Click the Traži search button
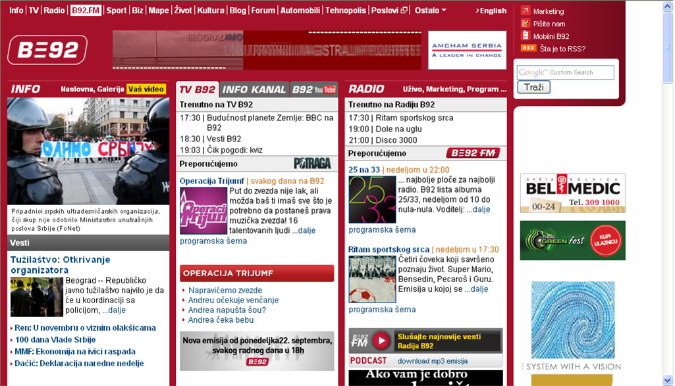 point(533,87)
